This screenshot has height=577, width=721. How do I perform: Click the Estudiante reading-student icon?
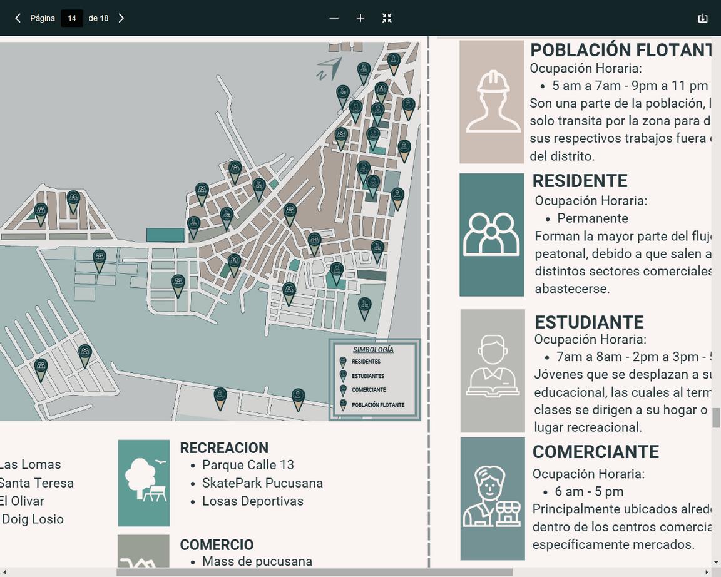[493, 370]
